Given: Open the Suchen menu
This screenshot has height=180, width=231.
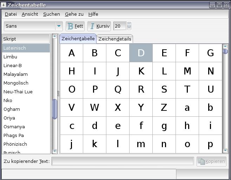Looking at the screenshot, I should click(x=52, y=14).
